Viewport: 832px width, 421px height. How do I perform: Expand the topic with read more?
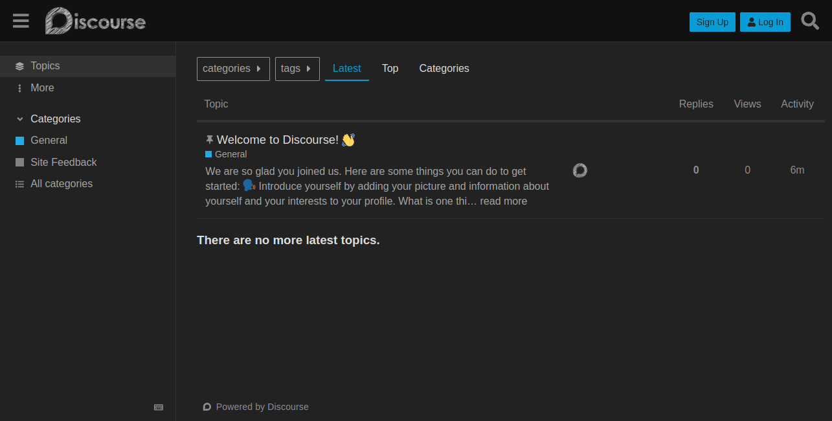[x=504, y=201]
